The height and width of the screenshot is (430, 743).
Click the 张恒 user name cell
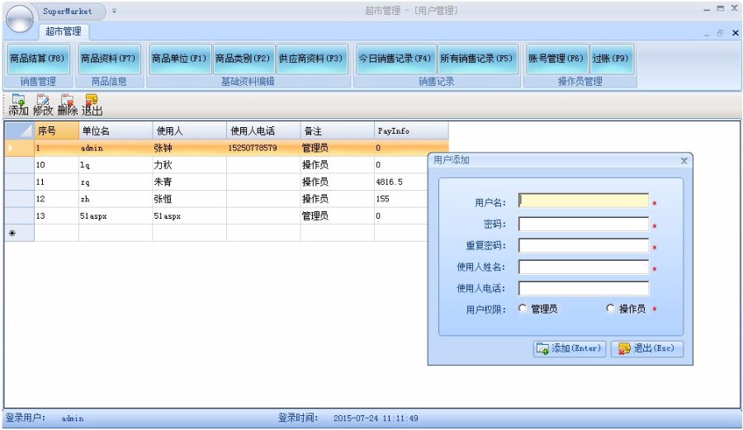point(190,199)
